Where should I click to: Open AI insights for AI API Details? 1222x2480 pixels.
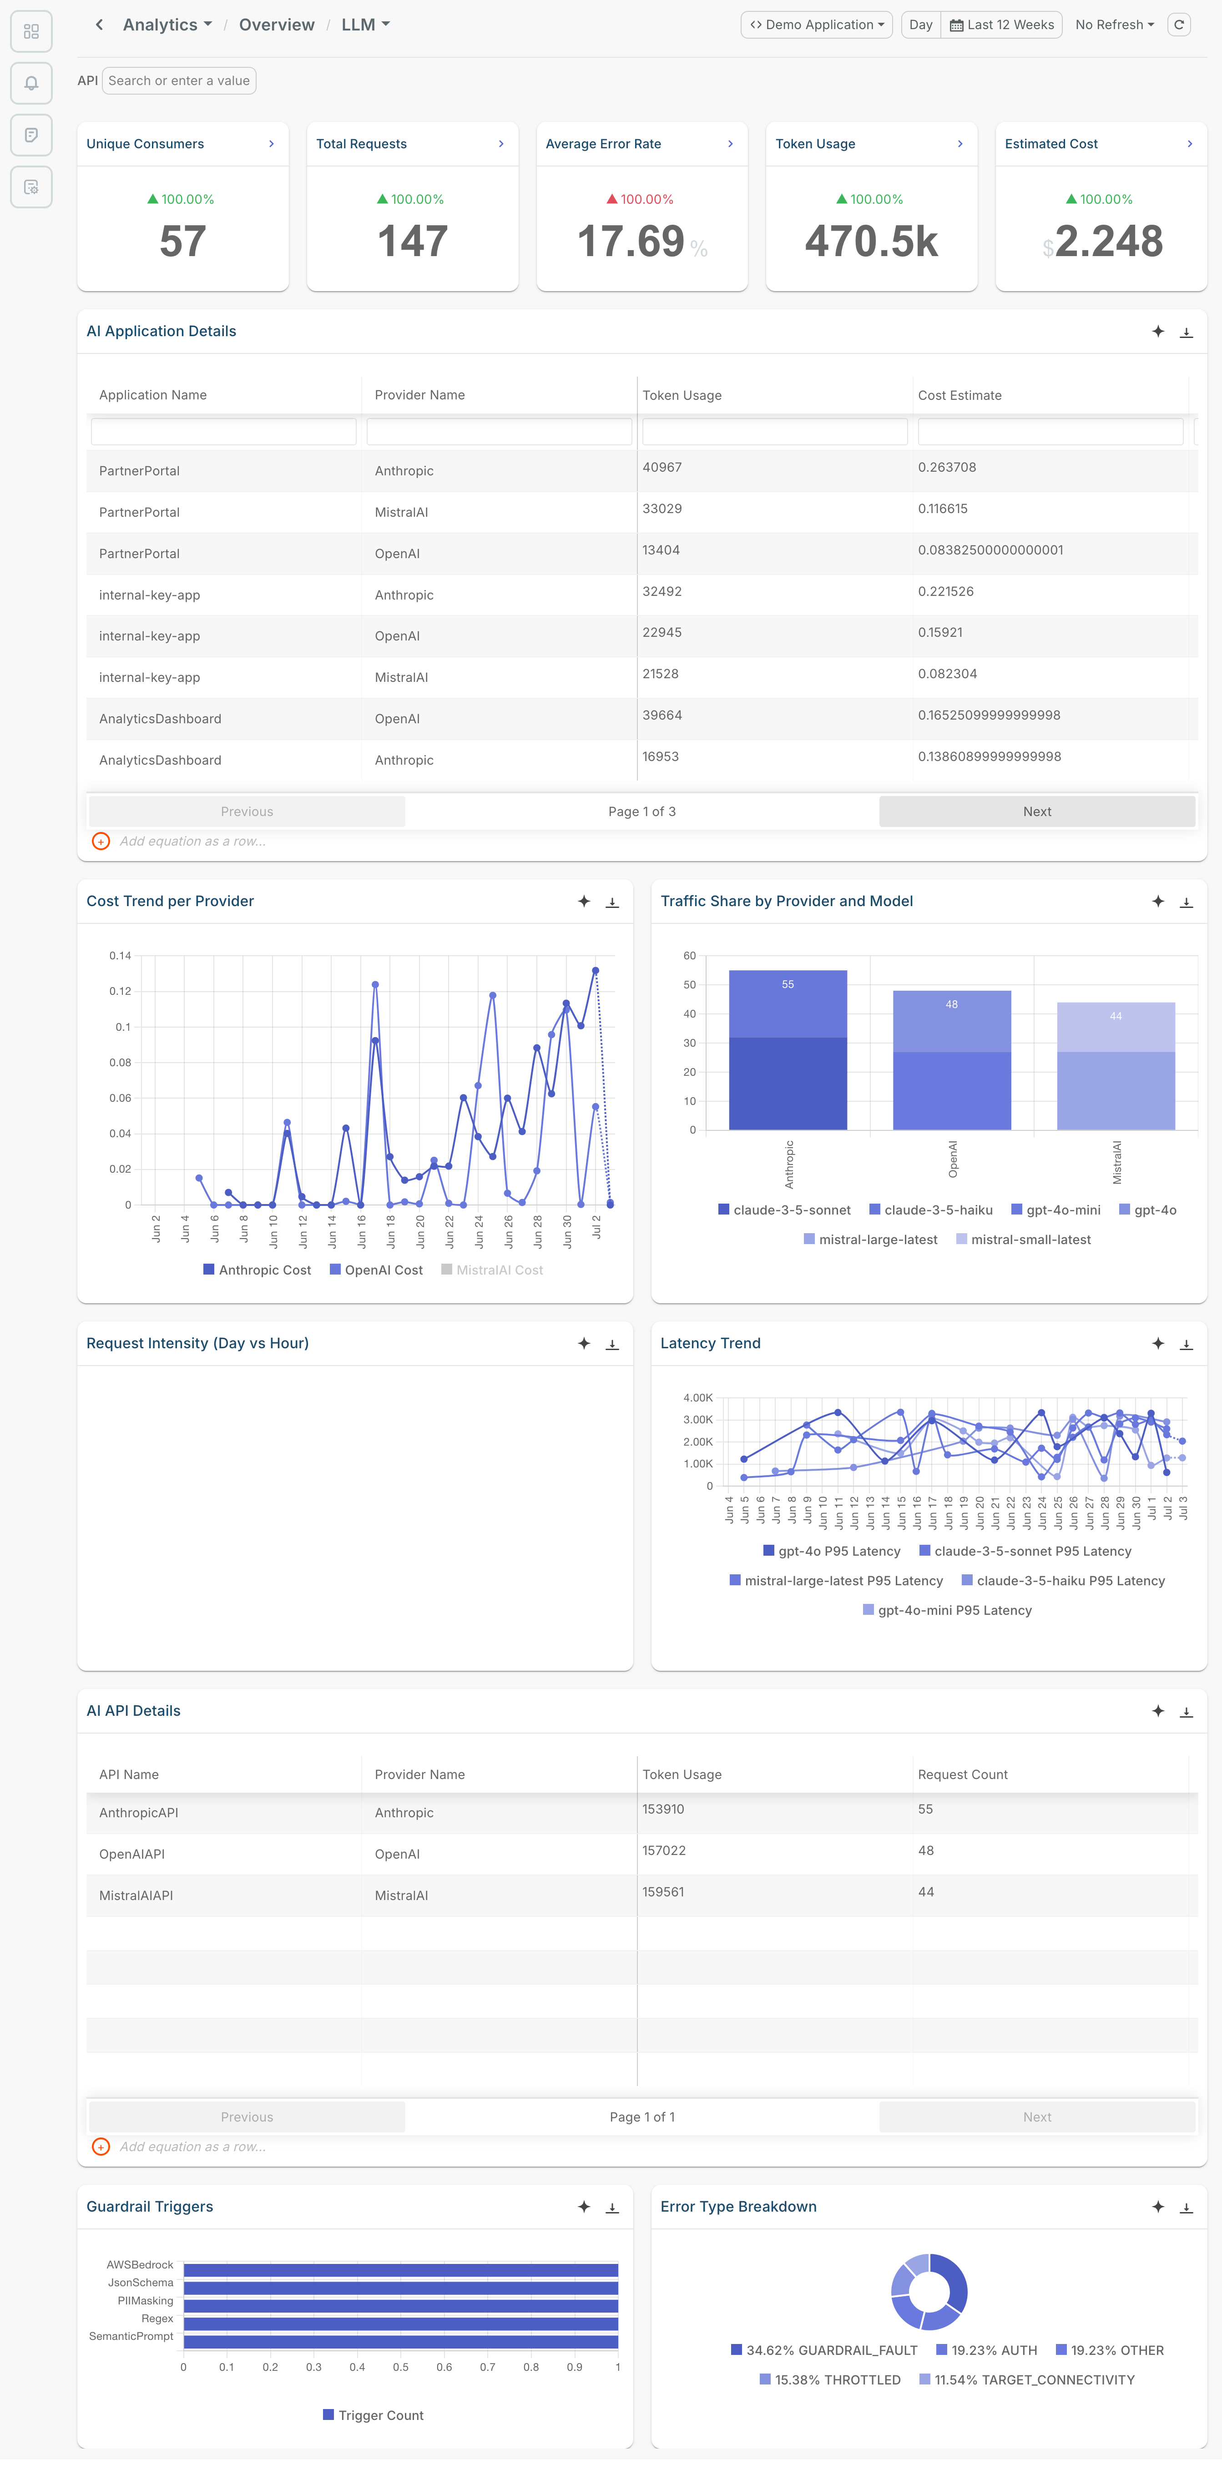pyautogui.click(x=1158, y=1711)
